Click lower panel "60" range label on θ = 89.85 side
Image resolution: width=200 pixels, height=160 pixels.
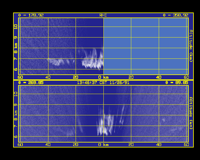186,145
